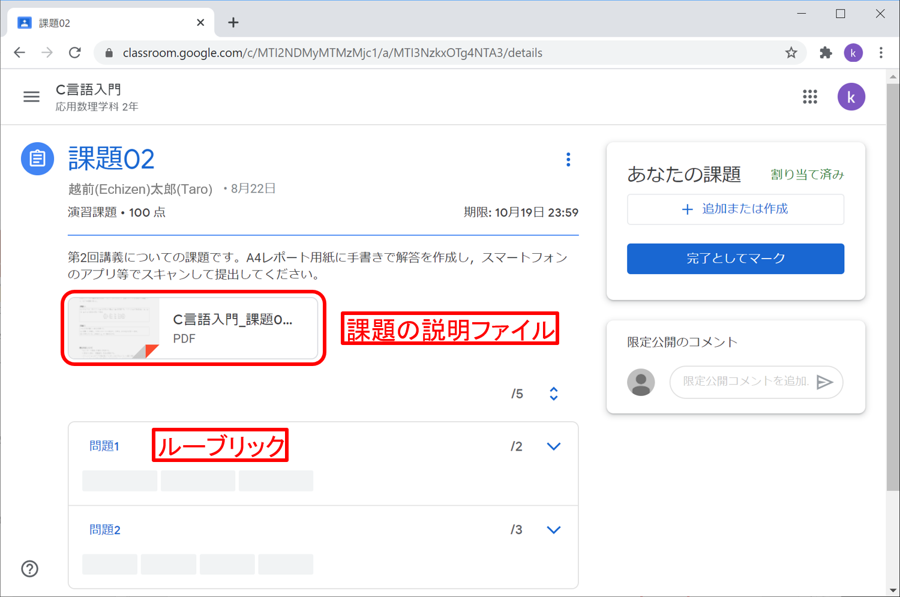Click the 追加または作成 button
Image resolution: width=900 pixels, height=597 pixels.
pyautogui.click(x=735, y=209)
